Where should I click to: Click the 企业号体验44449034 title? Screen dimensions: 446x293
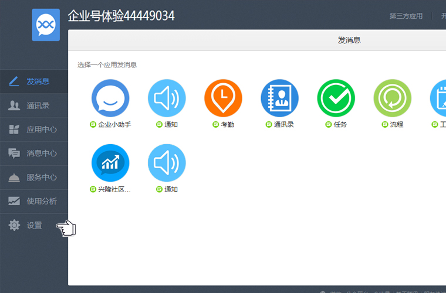pos(121,16)
